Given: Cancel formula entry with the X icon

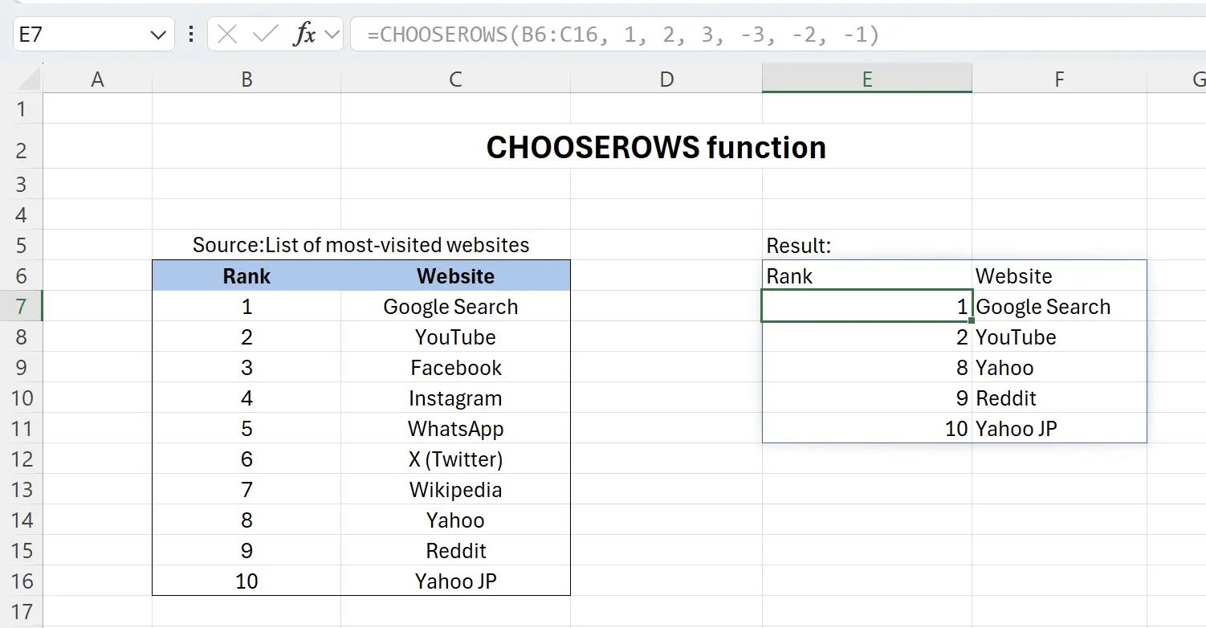Looking at the screenshot, I should click(x=226, y=34).
